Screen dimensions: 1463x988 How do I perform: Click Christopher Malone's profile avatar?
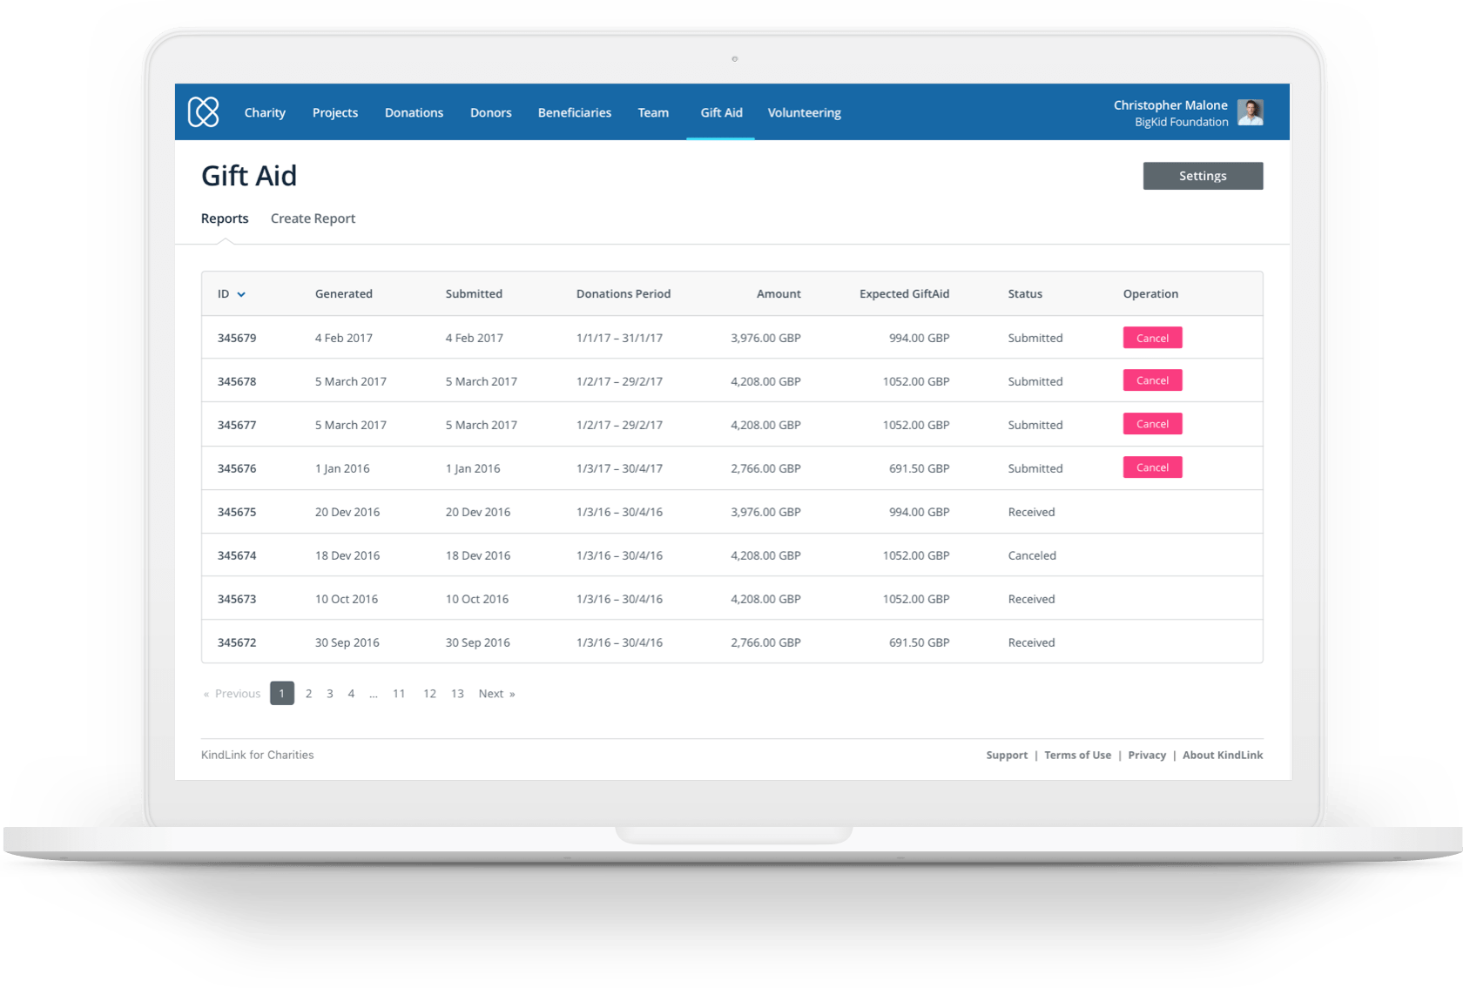coord(1249,111)
